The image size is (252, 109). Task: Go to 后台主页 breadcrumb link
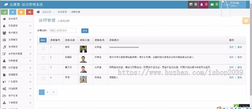47,12
